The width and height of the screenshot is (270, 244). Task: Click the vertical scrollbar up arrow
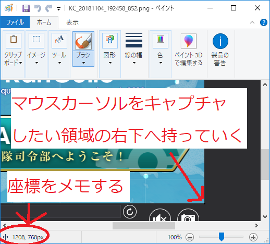(x=265, y=85)
